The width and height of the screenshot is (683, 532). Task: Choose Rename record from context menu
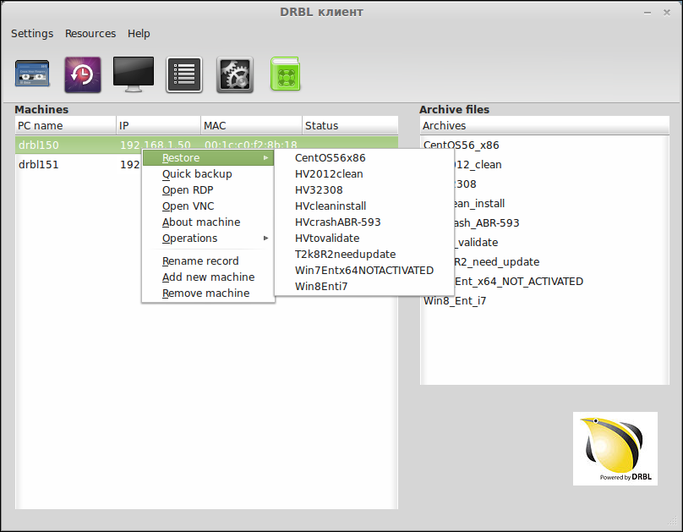208,261
